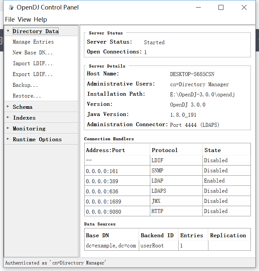The height and width of the screenshot is (271, 259).
Task: Minimize the OpenDJ Control Panel window
Action: [198, 8]
